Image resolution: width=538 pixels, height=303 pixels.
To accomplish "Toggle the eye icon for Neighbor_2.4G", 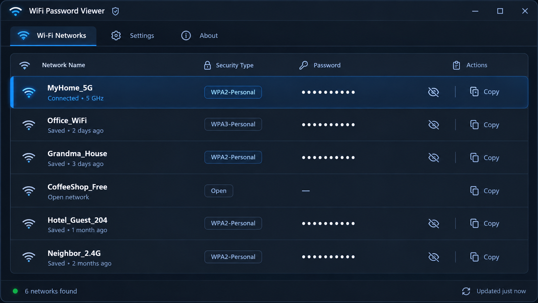I will (x=434, y=257).
